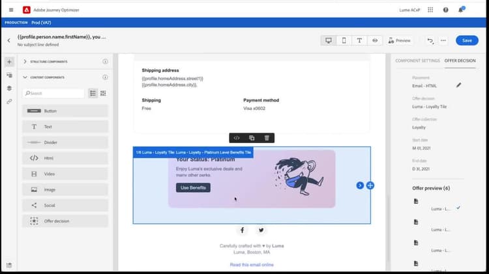Click the offer tile label bar
The width and height of the screenshot is (489, 274).
(x=194, y=152)
